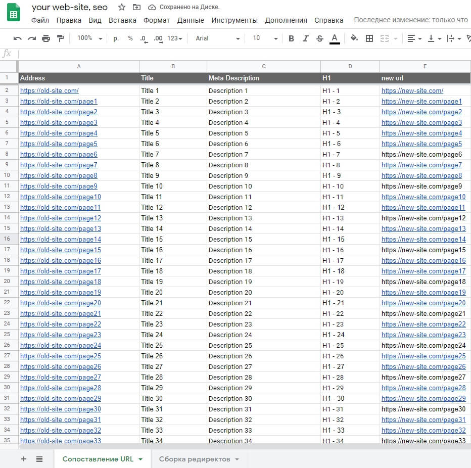This screenshot has width=471, height=468.
Task: Add a new sheet with plus icon
Action: 24,459
